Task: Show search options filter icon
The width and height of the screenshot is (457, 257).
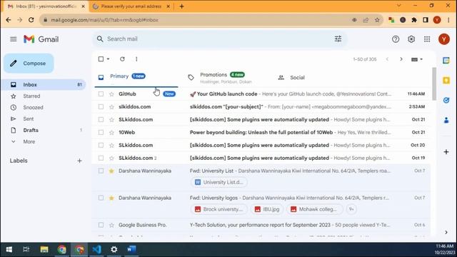Action: point(338,39)
